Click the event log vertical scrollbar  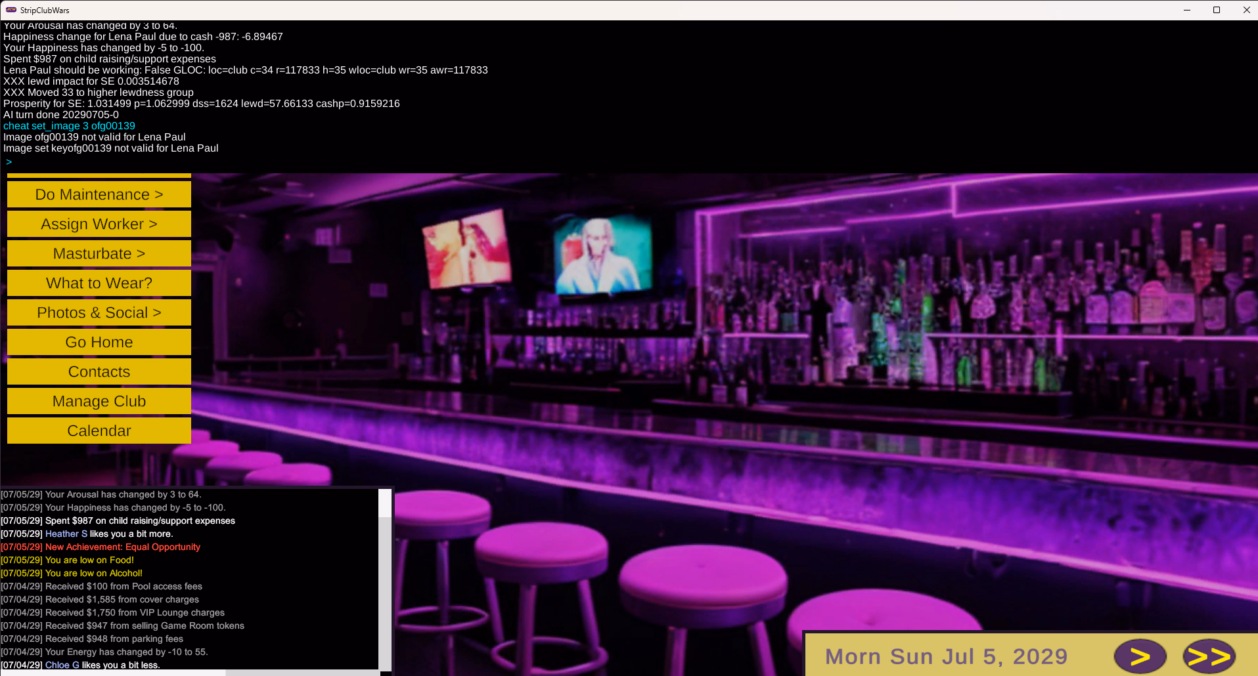385,579
